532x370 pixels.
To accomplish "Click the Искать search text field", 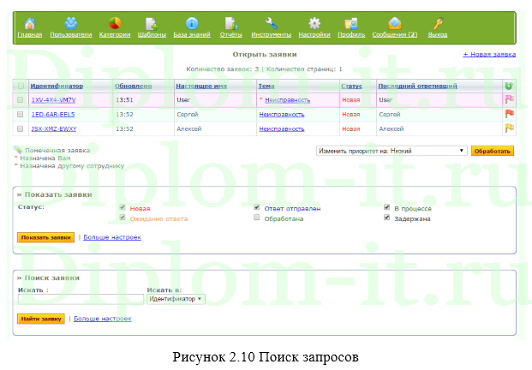I will [81, 299].
